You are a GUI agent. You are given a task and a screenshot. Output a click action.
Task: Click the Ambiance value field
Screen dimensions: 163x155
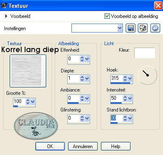click(x=74, y=98)
